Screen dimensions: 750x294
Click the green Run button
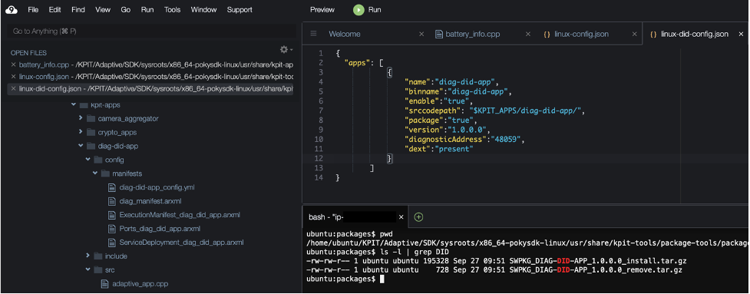[368, 9]
